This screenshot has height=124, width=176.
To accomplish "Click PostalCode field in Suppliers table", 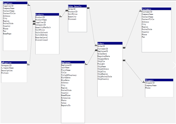I will (8, 23).
